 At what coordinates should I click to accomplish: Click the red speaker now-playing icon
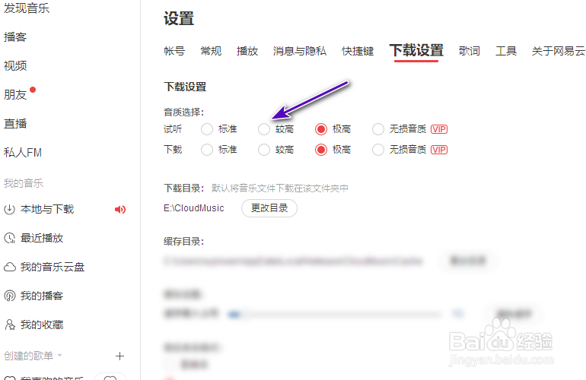[x=120, y=210]
